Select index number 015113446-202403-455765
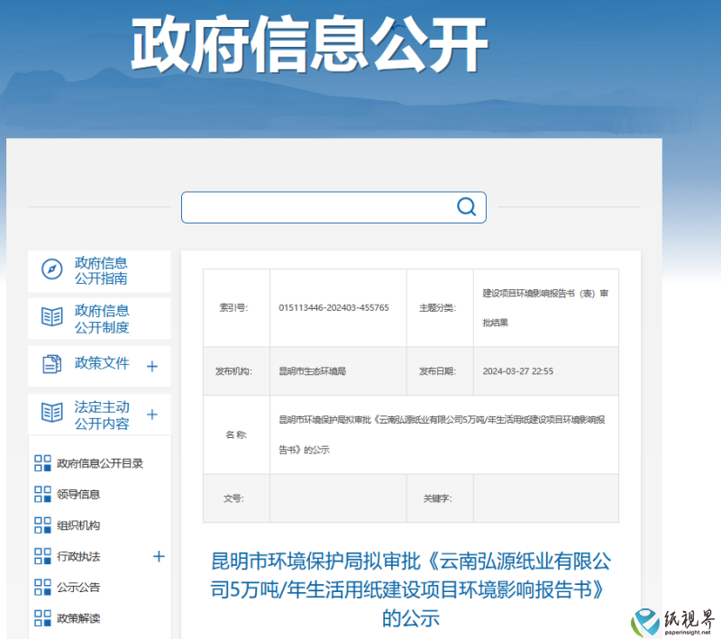The width and height of the screenshot is (721, 639). [333, 307]
